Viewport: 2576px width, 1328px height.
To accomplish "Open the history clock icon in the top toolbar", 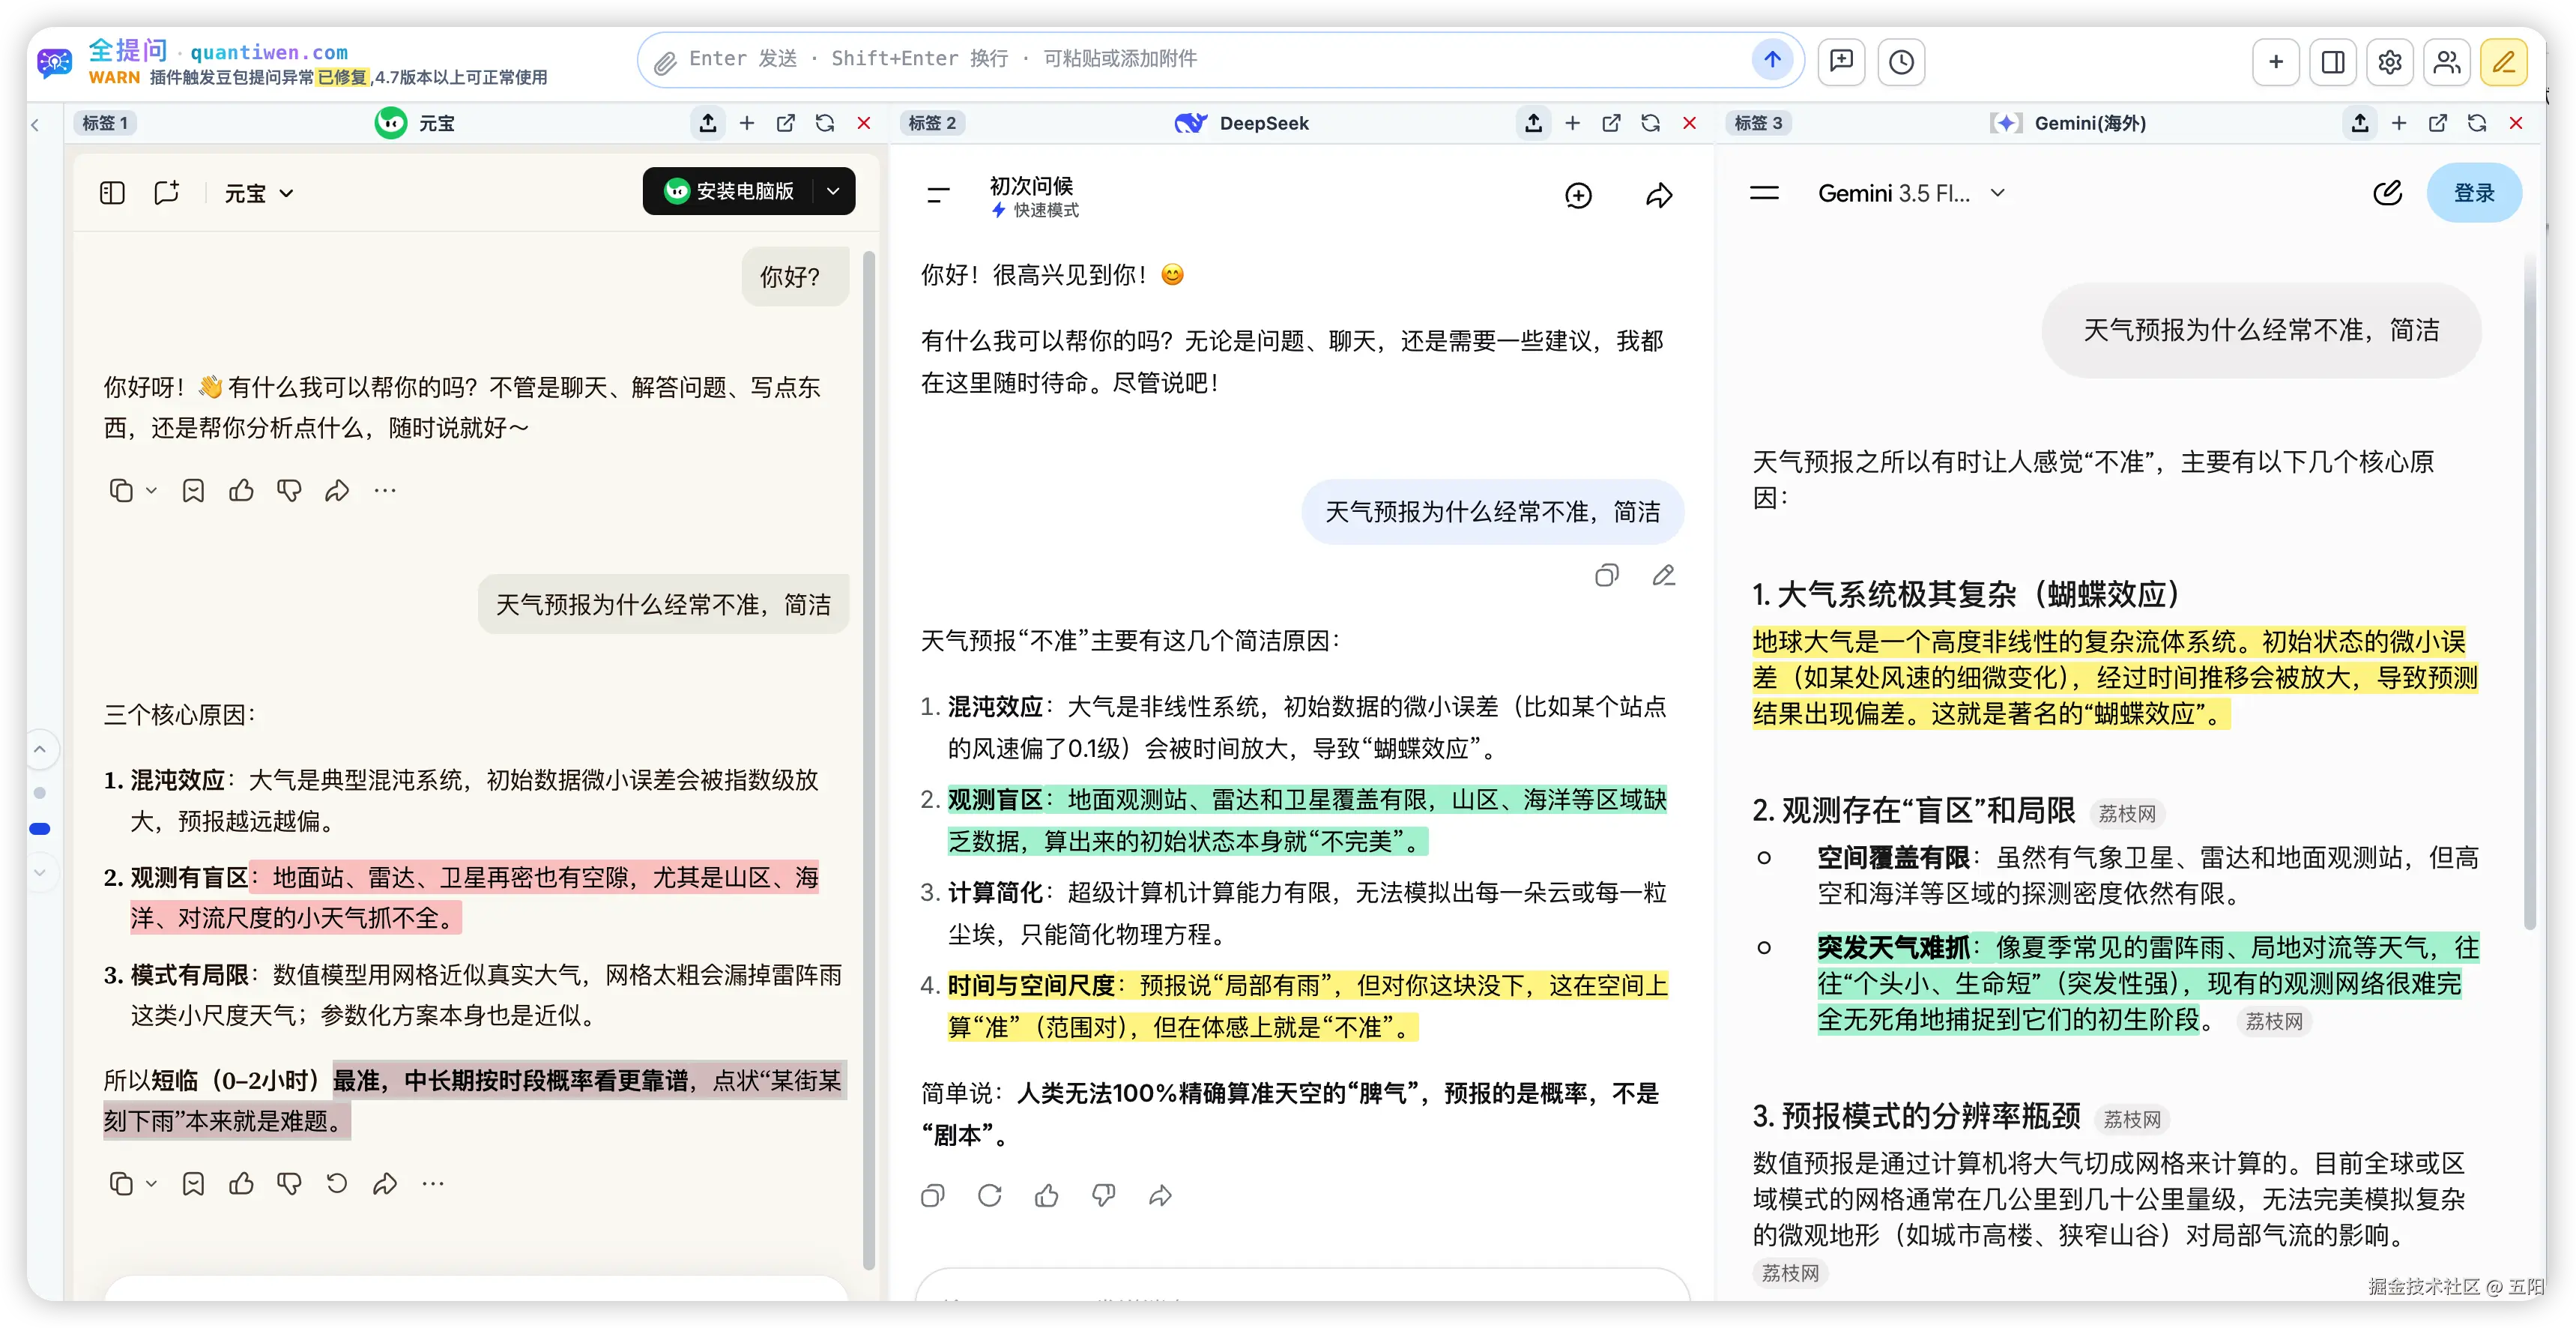I will click(x=1901, y=61).
